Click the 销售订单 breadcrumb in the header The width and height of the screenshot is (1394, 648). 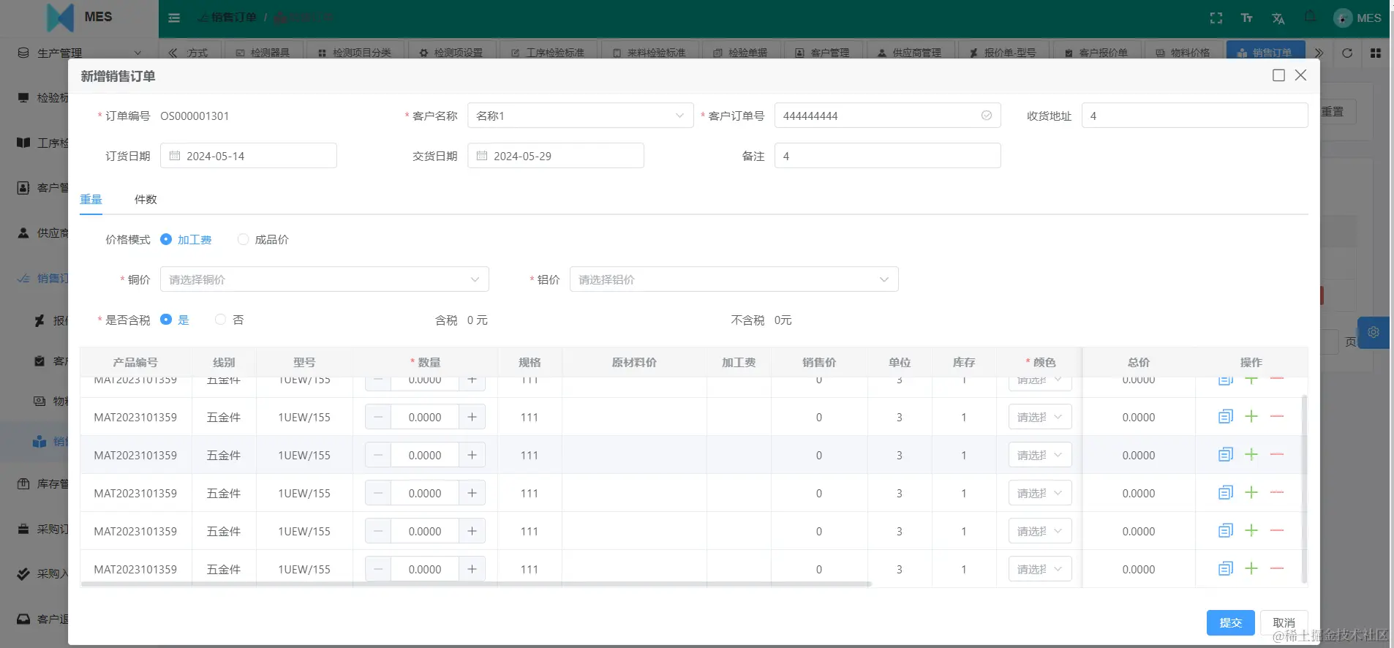pyautogui.click(x=234, y=18)
